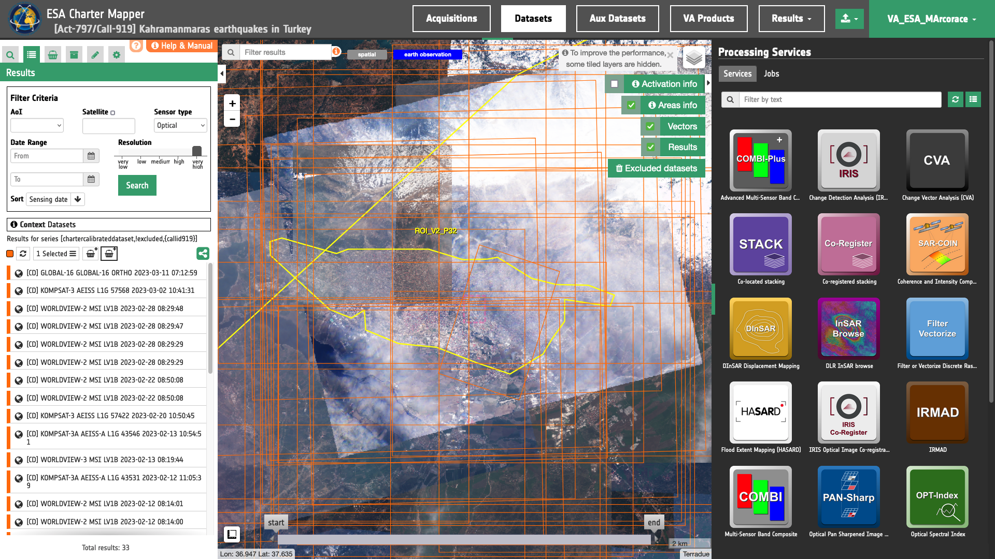The width and height of the screenshot is (995, 559).
Task: Launch the SAR-COIN coherence service
Action: (937, 244)
